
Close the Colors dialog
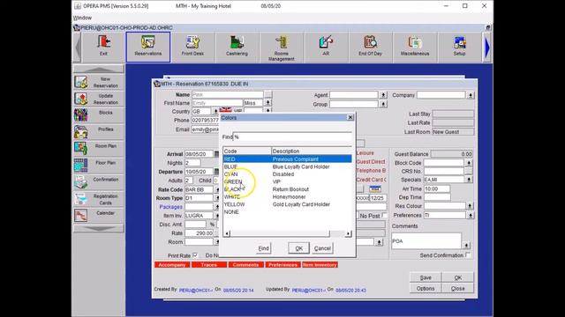coord(350,117)
